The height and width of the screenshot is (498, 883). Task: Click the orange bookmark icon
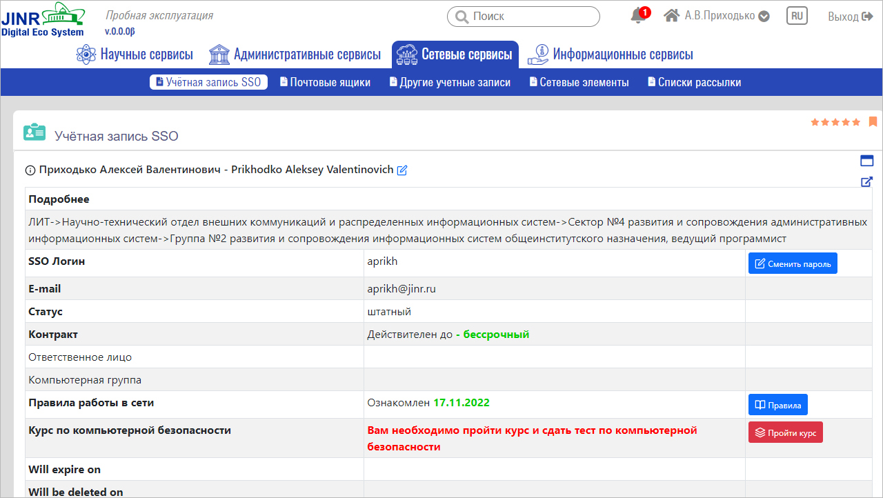point(873,122)
